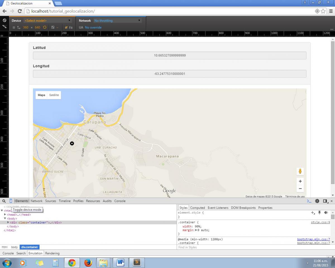
Task: Click the swap arrows icon beside width 360
Action: point(19,28)
